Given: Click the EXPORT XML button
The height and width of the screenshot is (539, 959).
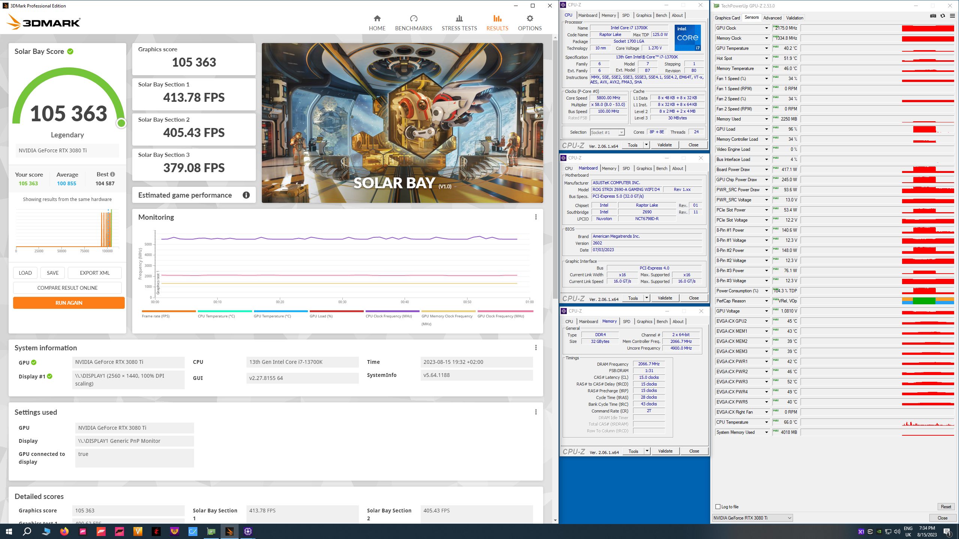Looking at the screenshot, I should pyautogui.click(x=95, y=273).
